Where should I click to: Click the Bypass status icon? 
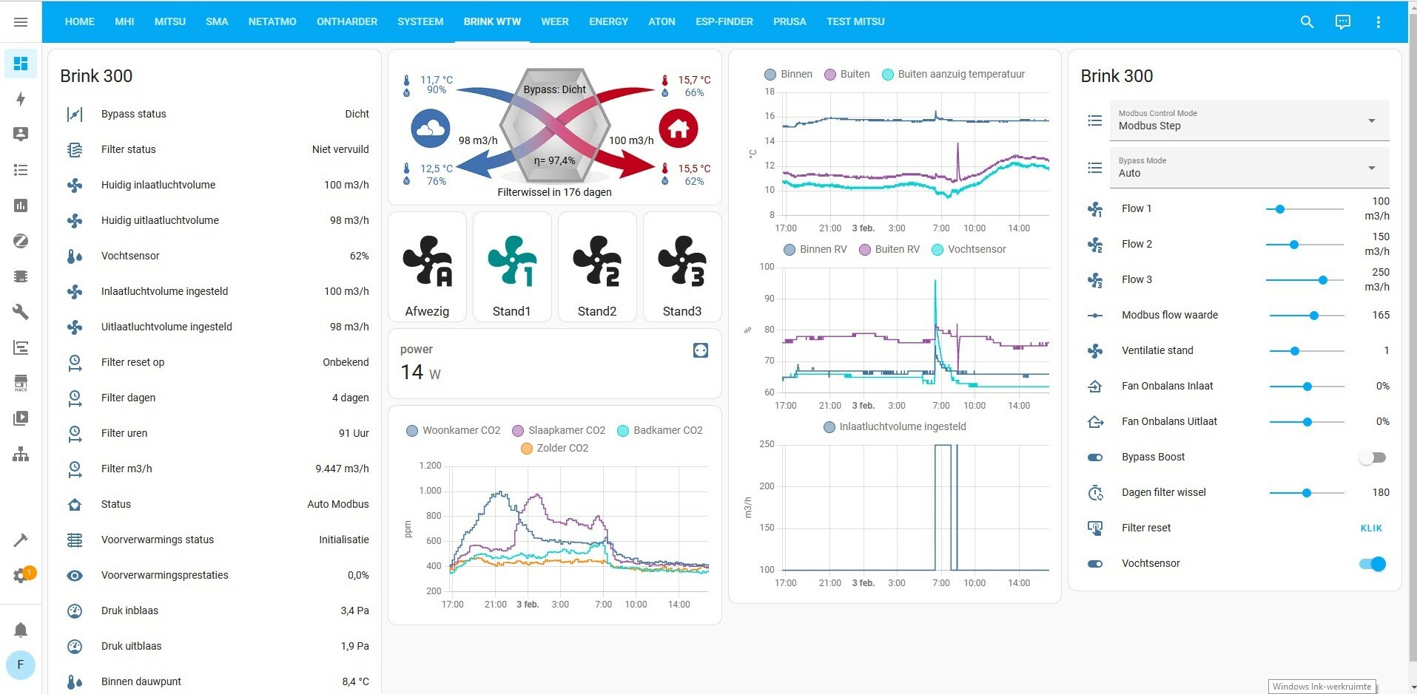[x=75, y=114]
